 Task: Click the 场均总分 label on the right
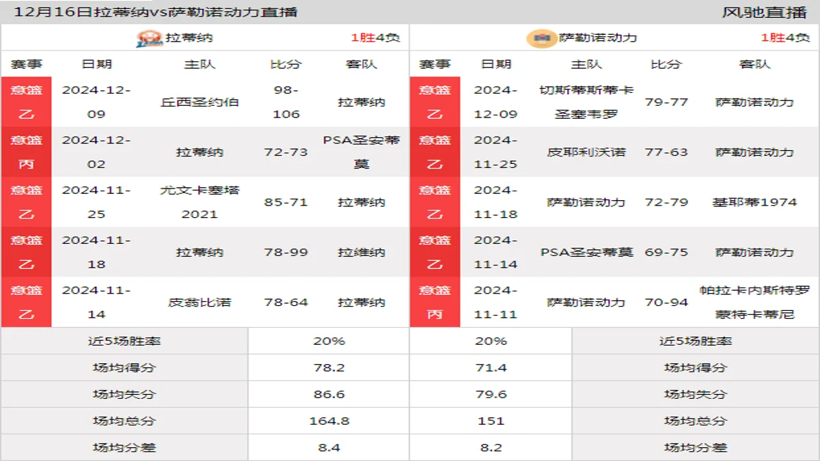(x=696, y=421)
